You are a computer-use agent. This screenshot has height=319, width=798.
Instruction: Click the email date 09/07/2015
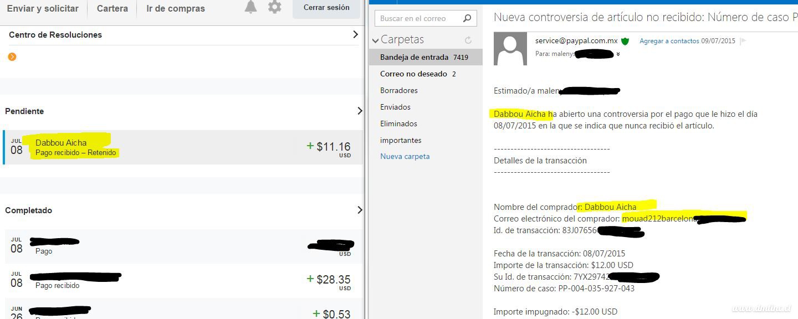tap(718, 41)
